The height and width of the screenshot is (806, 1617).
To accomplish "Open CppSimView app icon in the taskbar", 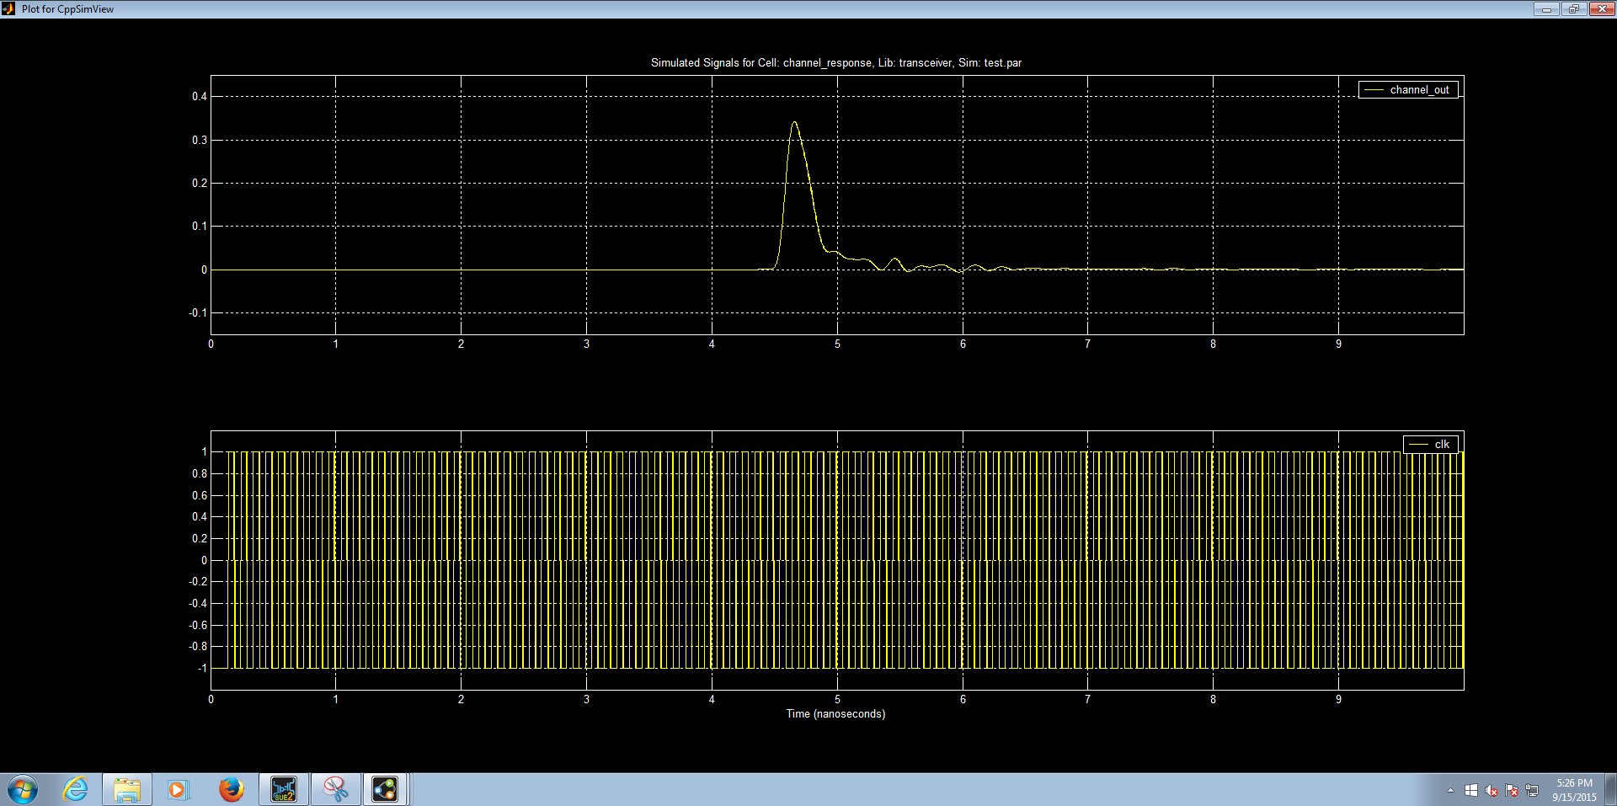I will click(x=385, y=789).
